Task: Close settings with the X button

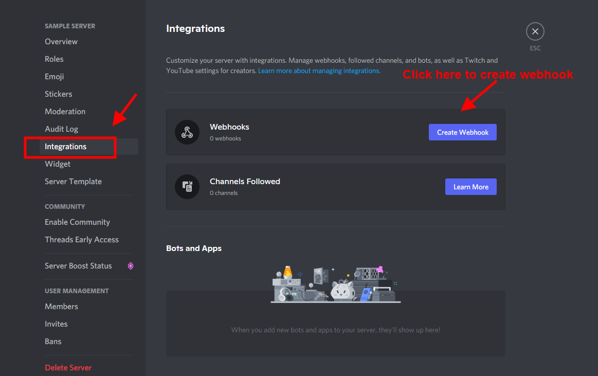Action: pos(535,31)
